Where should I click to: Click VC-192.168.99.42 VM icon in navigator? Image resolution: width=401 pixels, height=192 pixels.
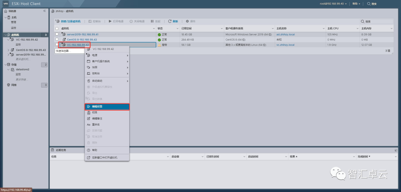pyautogui.click(x=12, y=40)
